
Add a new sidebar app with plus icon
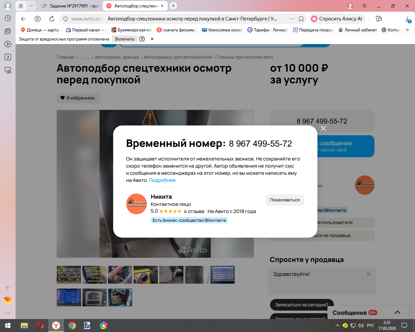[x=8, y=288]
